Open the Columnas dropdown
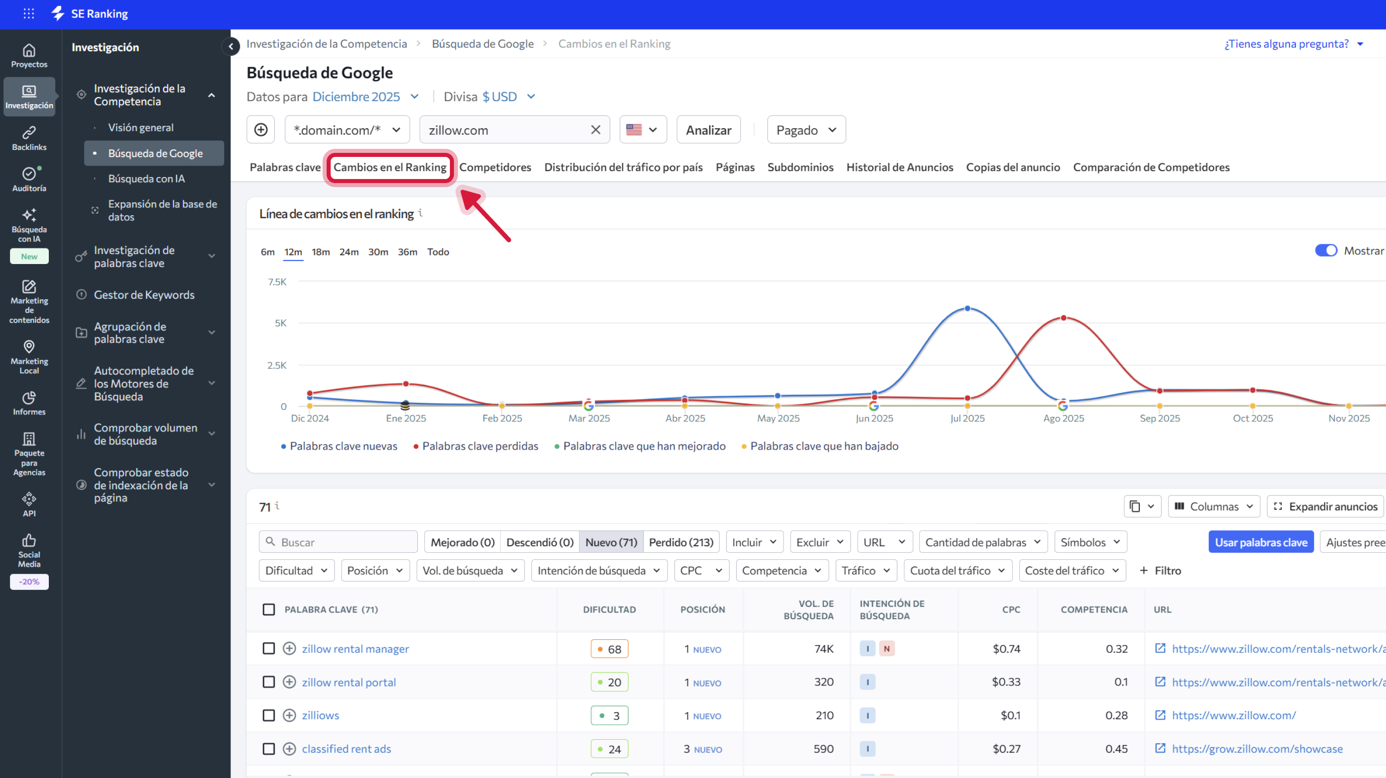 (x=1214, y=506)
